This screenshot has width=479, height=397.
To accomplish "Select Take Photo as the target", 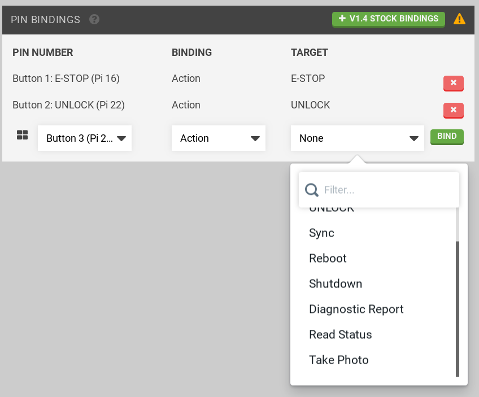I will [338, 360].
